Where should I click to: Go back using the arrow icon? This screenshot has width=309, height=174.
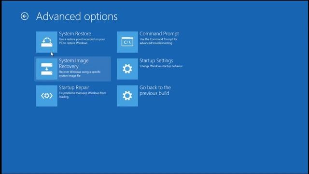coord(25,16)
